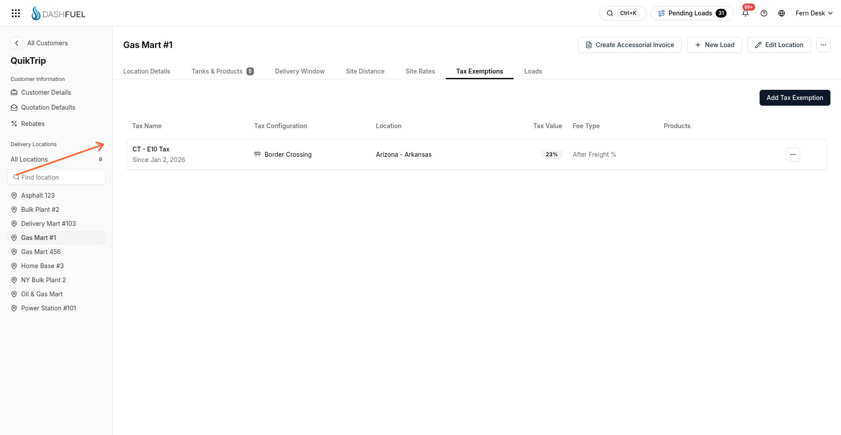Open the help question mark icon

click(x=764, y=13)
